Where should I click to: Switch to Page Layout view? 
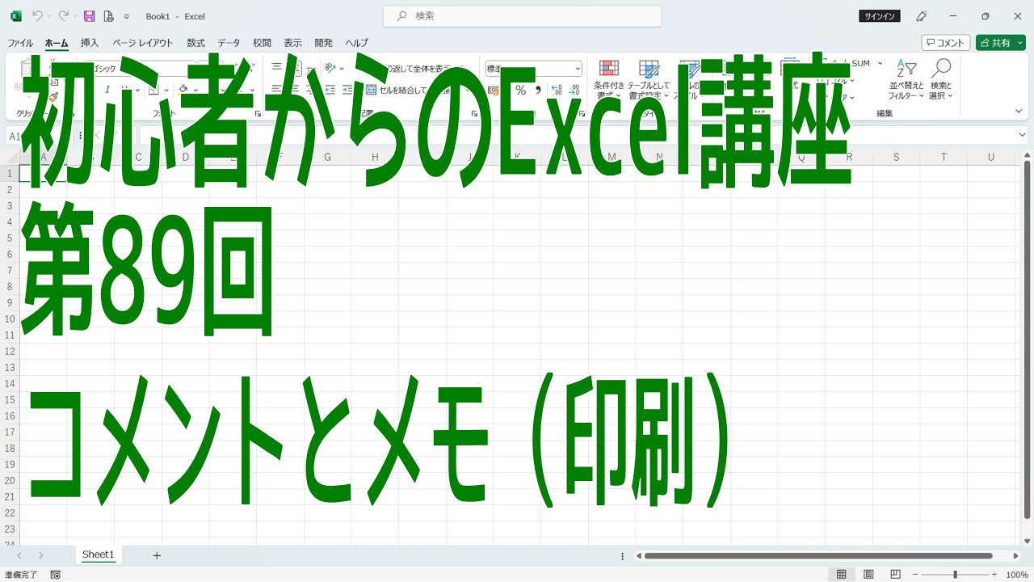tap(868, 575)
